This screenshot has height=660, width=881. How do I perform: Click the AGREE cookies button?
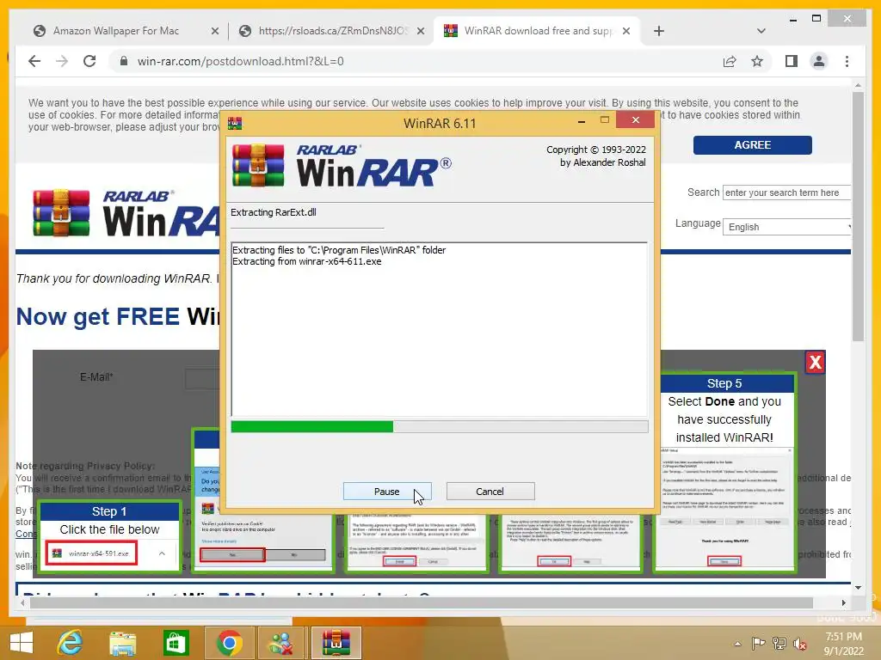[752, 144]
